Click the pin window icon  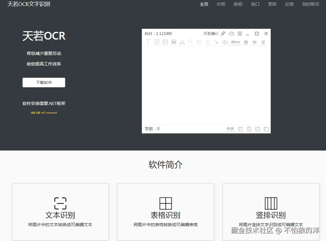[223, 34]
